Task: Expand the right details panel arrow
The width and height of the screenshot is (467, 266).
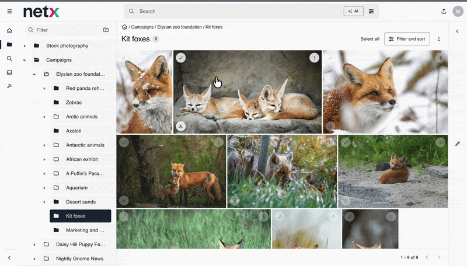Action: (x=457, y=31)
